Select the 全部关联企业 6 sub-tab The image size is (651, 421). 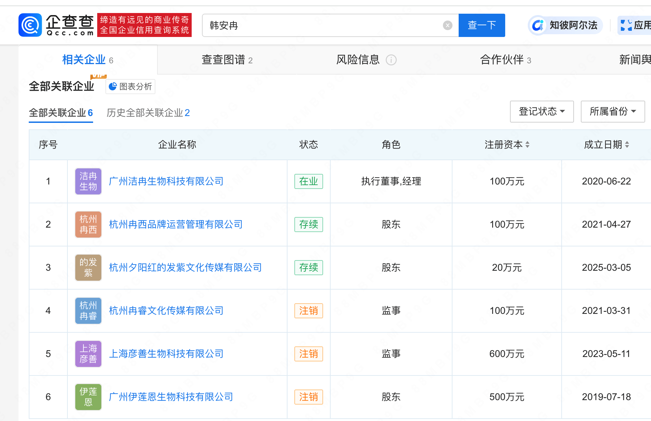(61, 113)
